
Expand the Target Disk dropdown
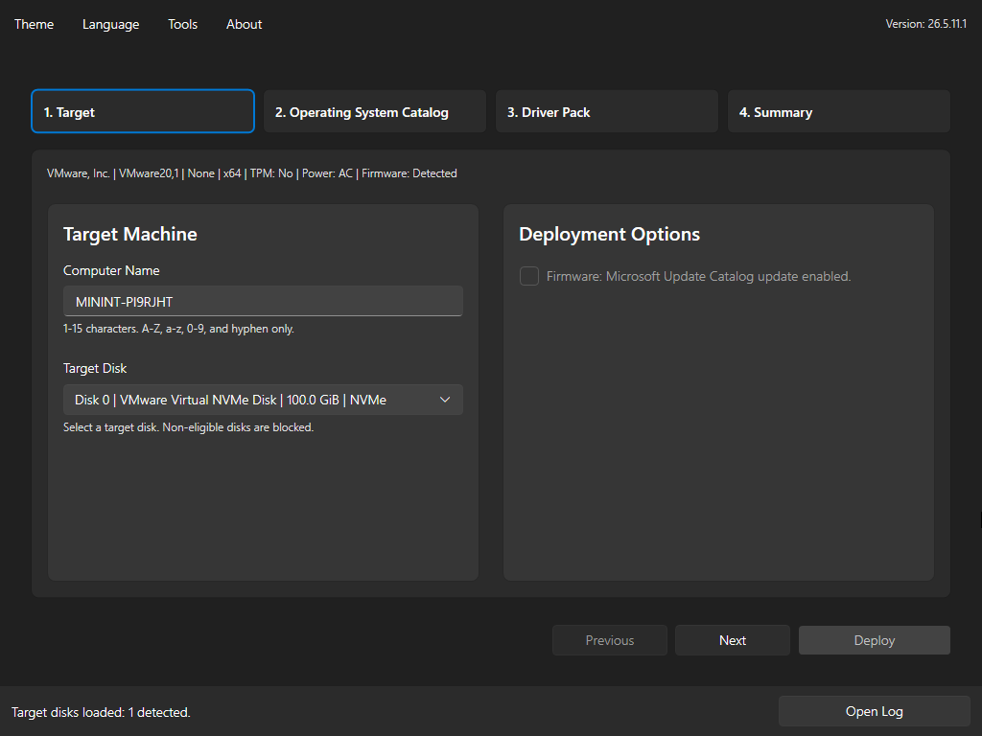coord(263,400)
